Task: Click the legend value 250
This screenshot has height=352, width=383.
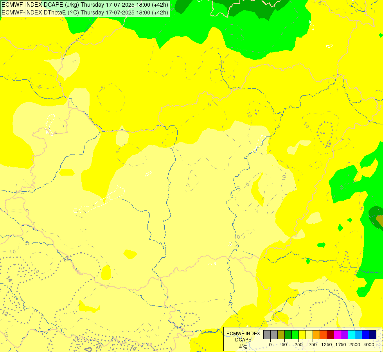Action: (298, 345)
